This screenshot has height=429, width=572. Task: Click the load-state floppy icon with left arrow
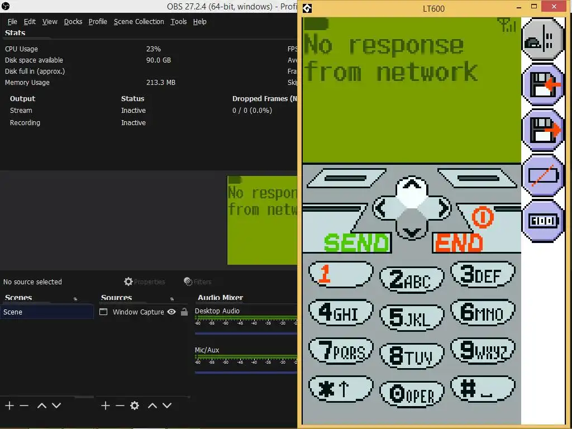click(543, 85)
